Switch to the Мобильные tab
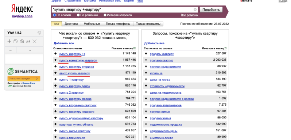The image size is (291, 140). click(92, 24)
